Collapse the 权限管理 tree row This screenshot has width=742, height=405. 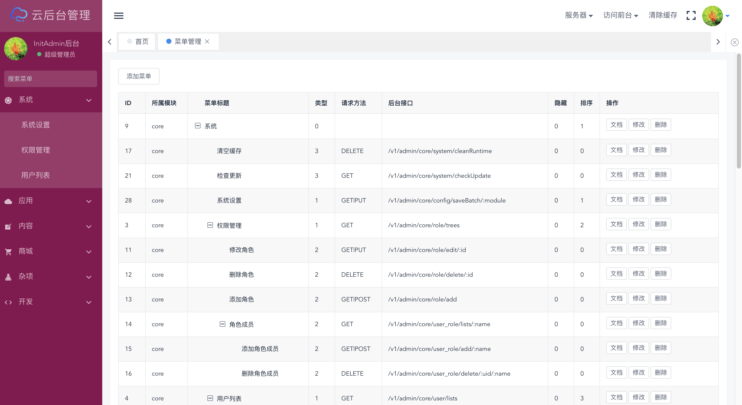coord(210,225)
